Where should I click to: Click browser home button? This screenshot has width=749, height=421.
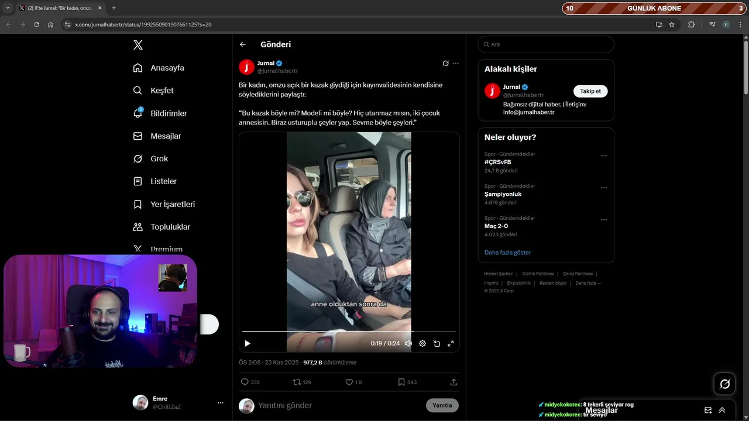(x=51, y=25)
